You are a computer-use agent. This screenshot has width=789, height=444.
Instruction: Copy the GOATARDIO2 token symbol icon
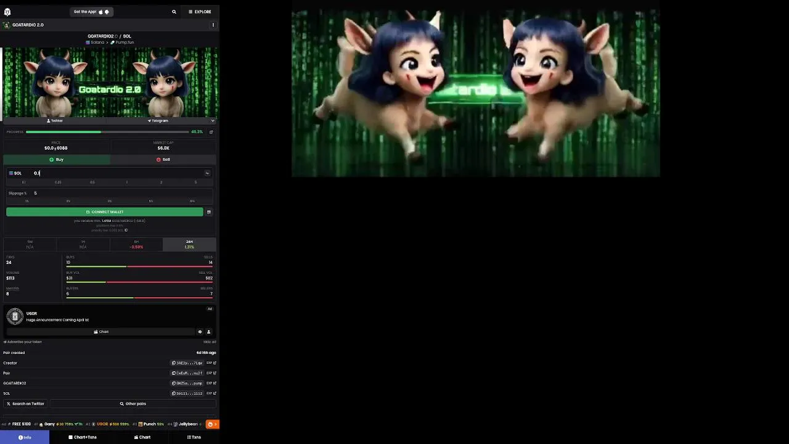tap(116, 36)
